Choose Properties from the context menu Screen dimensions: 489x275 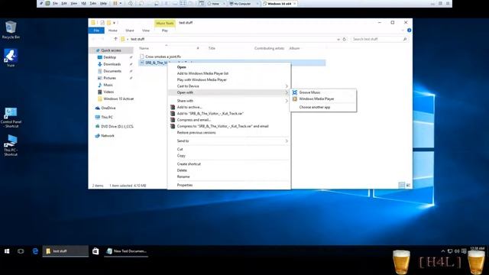point(185,185)
